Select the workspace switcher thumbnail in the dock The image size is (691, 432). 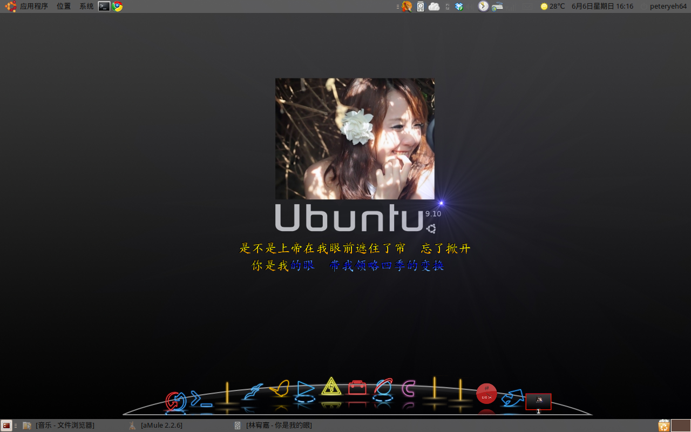point(538,401)
